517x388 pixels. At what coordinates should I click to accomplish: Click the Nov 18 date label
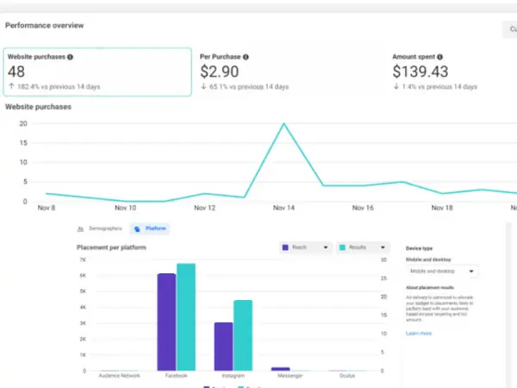point(442,208)
